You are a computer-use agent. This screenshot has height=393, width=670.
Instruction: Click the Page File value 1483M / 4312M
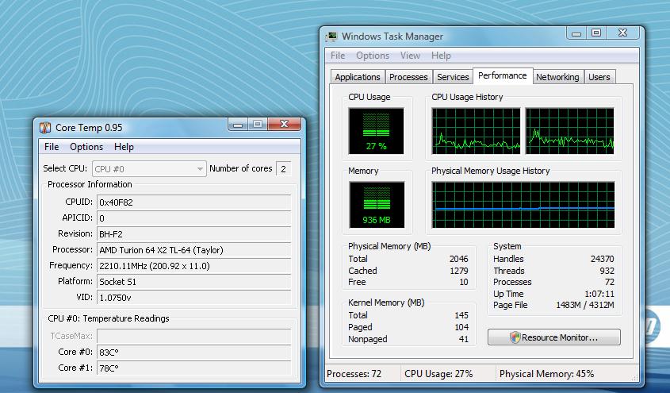584,305
